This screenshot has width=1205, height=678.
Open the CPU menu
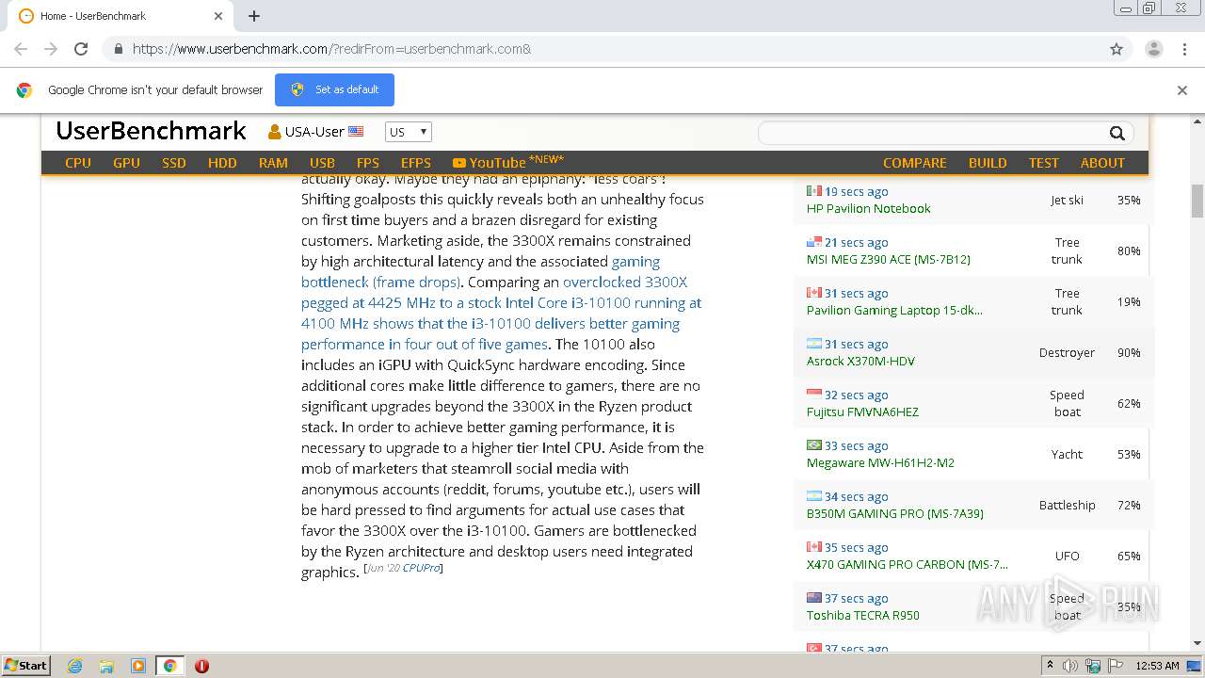pyautogui.click(x=78, y=163)
